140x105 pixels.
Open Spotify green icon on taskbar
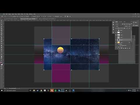click(x=55, y=90)
